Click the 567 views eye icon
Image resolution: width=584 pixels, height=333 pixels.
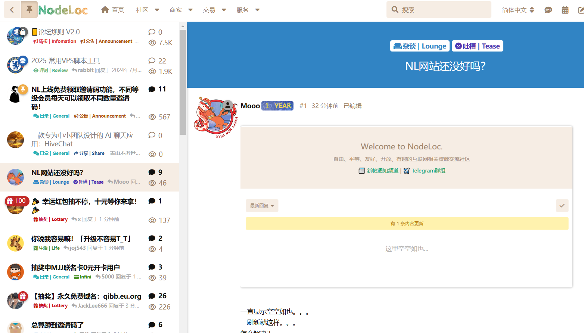152,117
